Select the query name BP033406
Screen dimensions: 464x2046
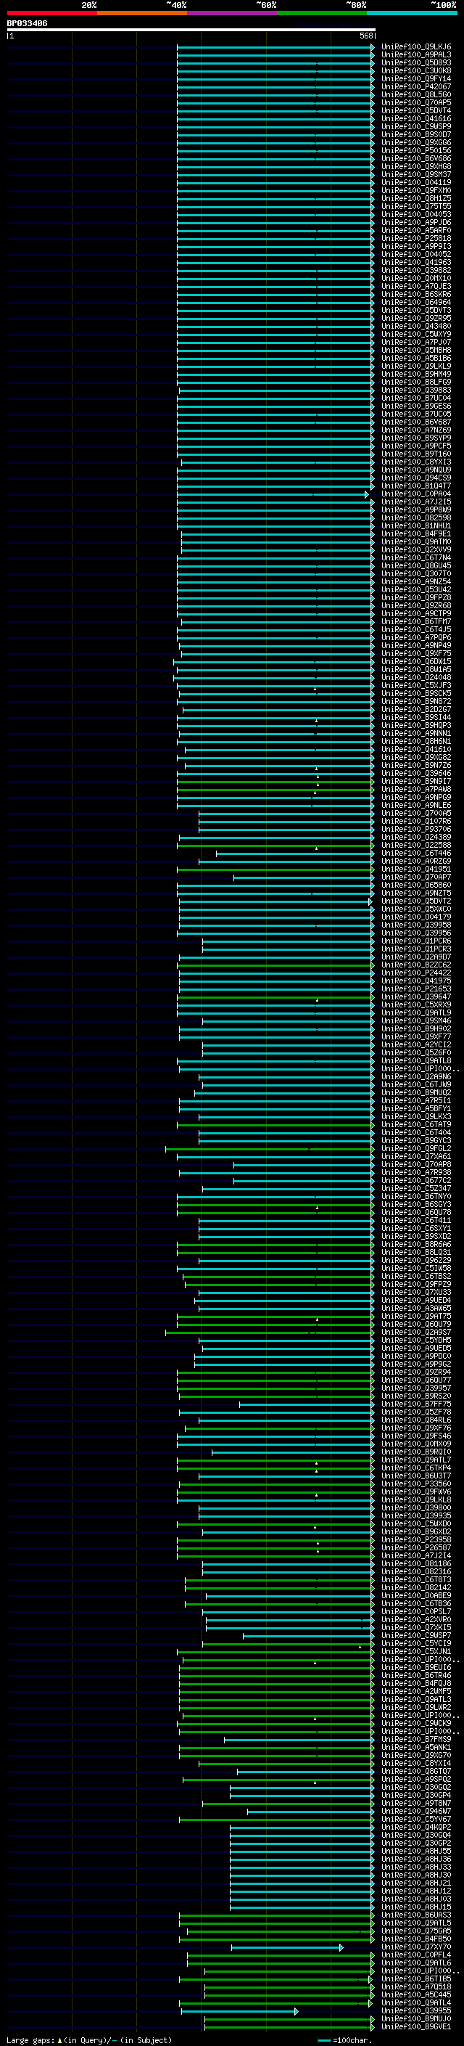coord(27,24)
